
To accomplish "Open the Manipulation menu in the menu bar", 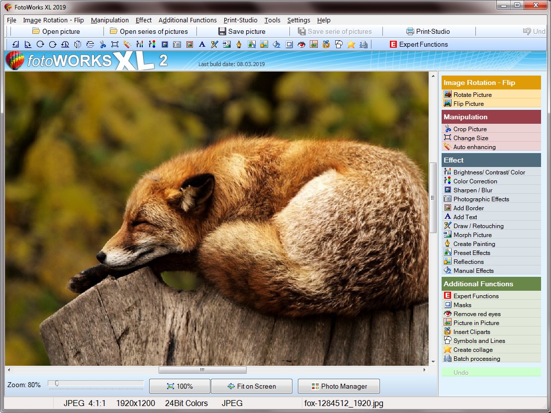I will [110, 20].
